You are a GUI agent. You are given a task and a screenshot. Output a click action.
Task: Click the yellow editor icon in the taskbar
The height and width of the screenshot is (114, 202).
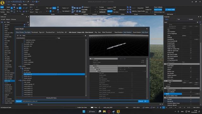tap(118, 111)
